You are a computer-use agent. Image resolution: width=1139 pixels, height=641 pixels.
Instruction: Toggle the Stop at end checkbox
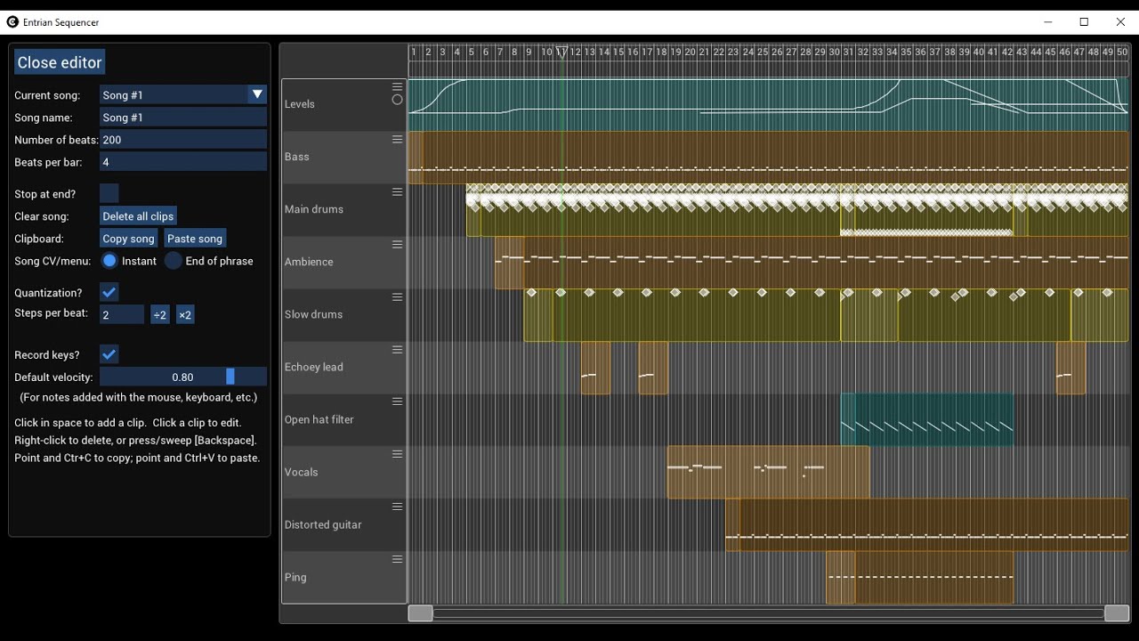tap(109, 194)
